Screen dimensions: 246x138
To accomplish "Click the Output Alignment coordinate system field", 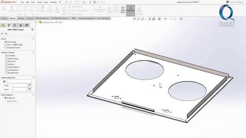I will [x=19, y=81].
